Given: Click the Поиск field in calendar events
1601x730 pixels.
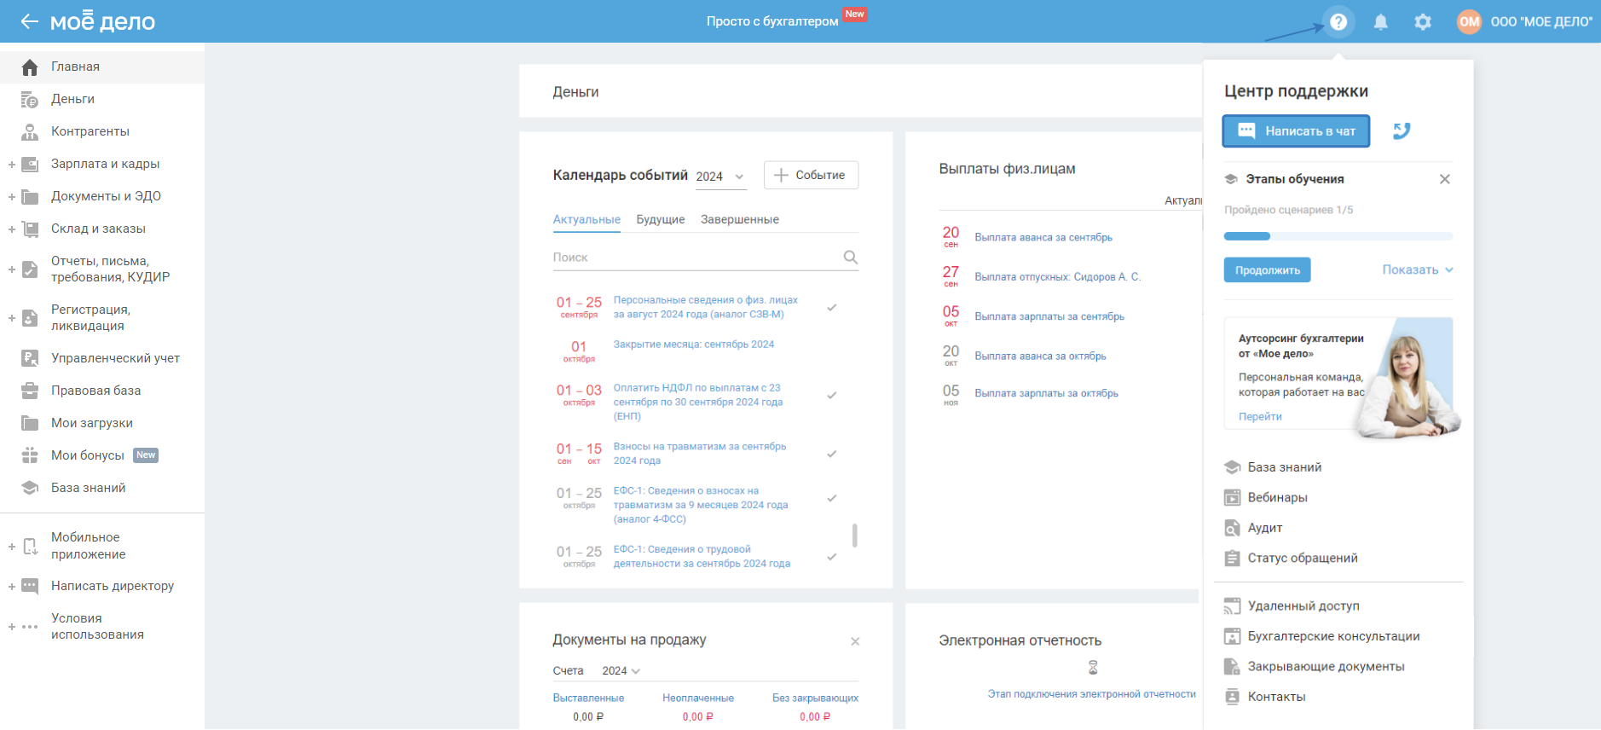Looking at the screenshot, I should pos(705,257).
